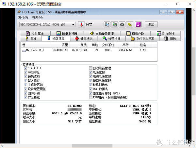Click remote desktop vertical scrollbar thumb
The image size is (196, 148).
tap(194, 71)
